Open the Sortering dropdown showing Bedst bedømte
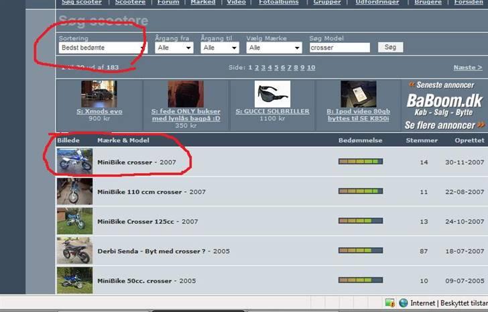The width and height of the screenshot is (488, 312). [102, 48]
